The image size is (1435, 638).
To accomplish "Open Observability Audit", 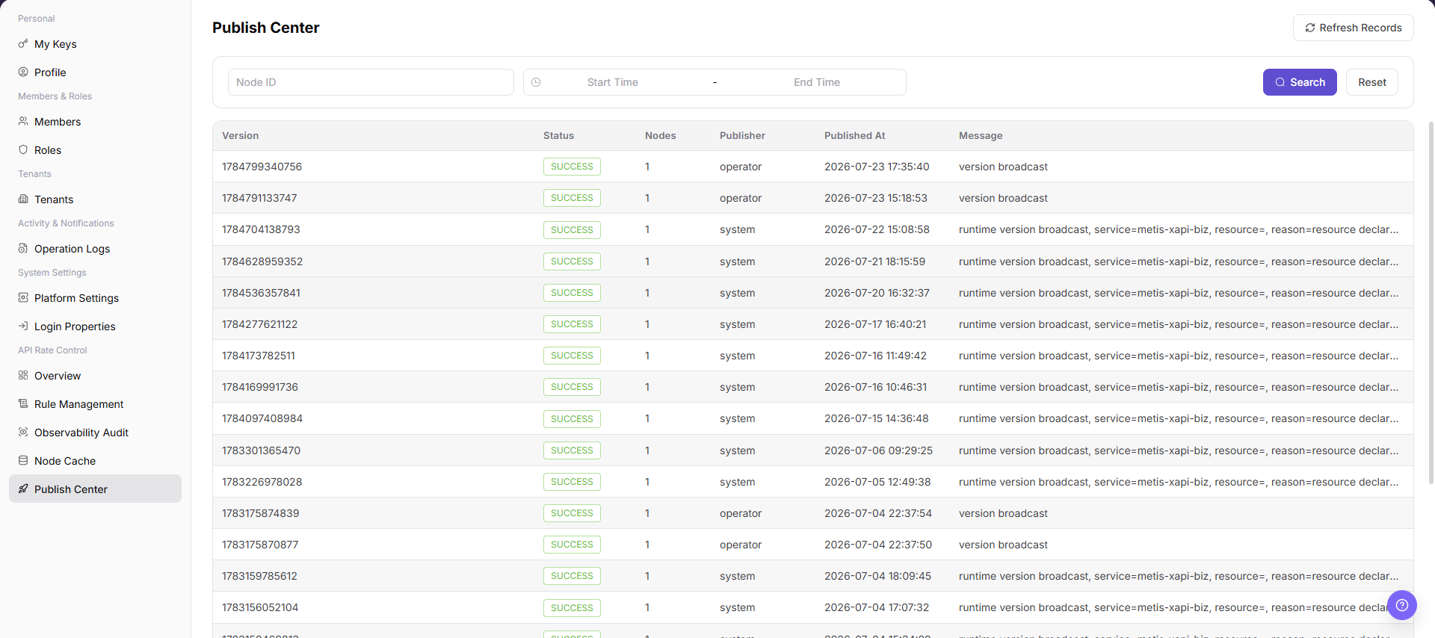I will (x=95, y=433).
